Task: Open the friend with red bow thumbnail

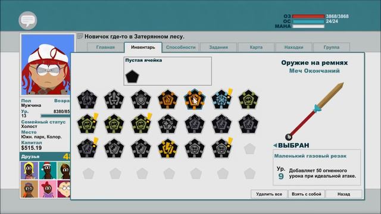Action: tap(48, 189)
